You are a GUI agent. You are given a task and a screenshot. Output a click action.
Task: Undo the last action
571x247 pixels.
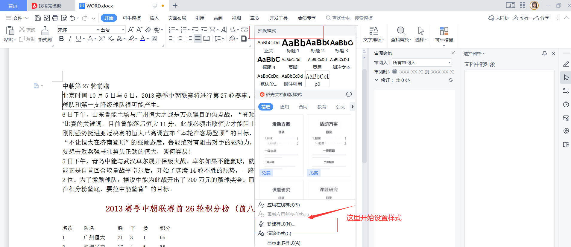pyautogui.click(x=72, y=18)
